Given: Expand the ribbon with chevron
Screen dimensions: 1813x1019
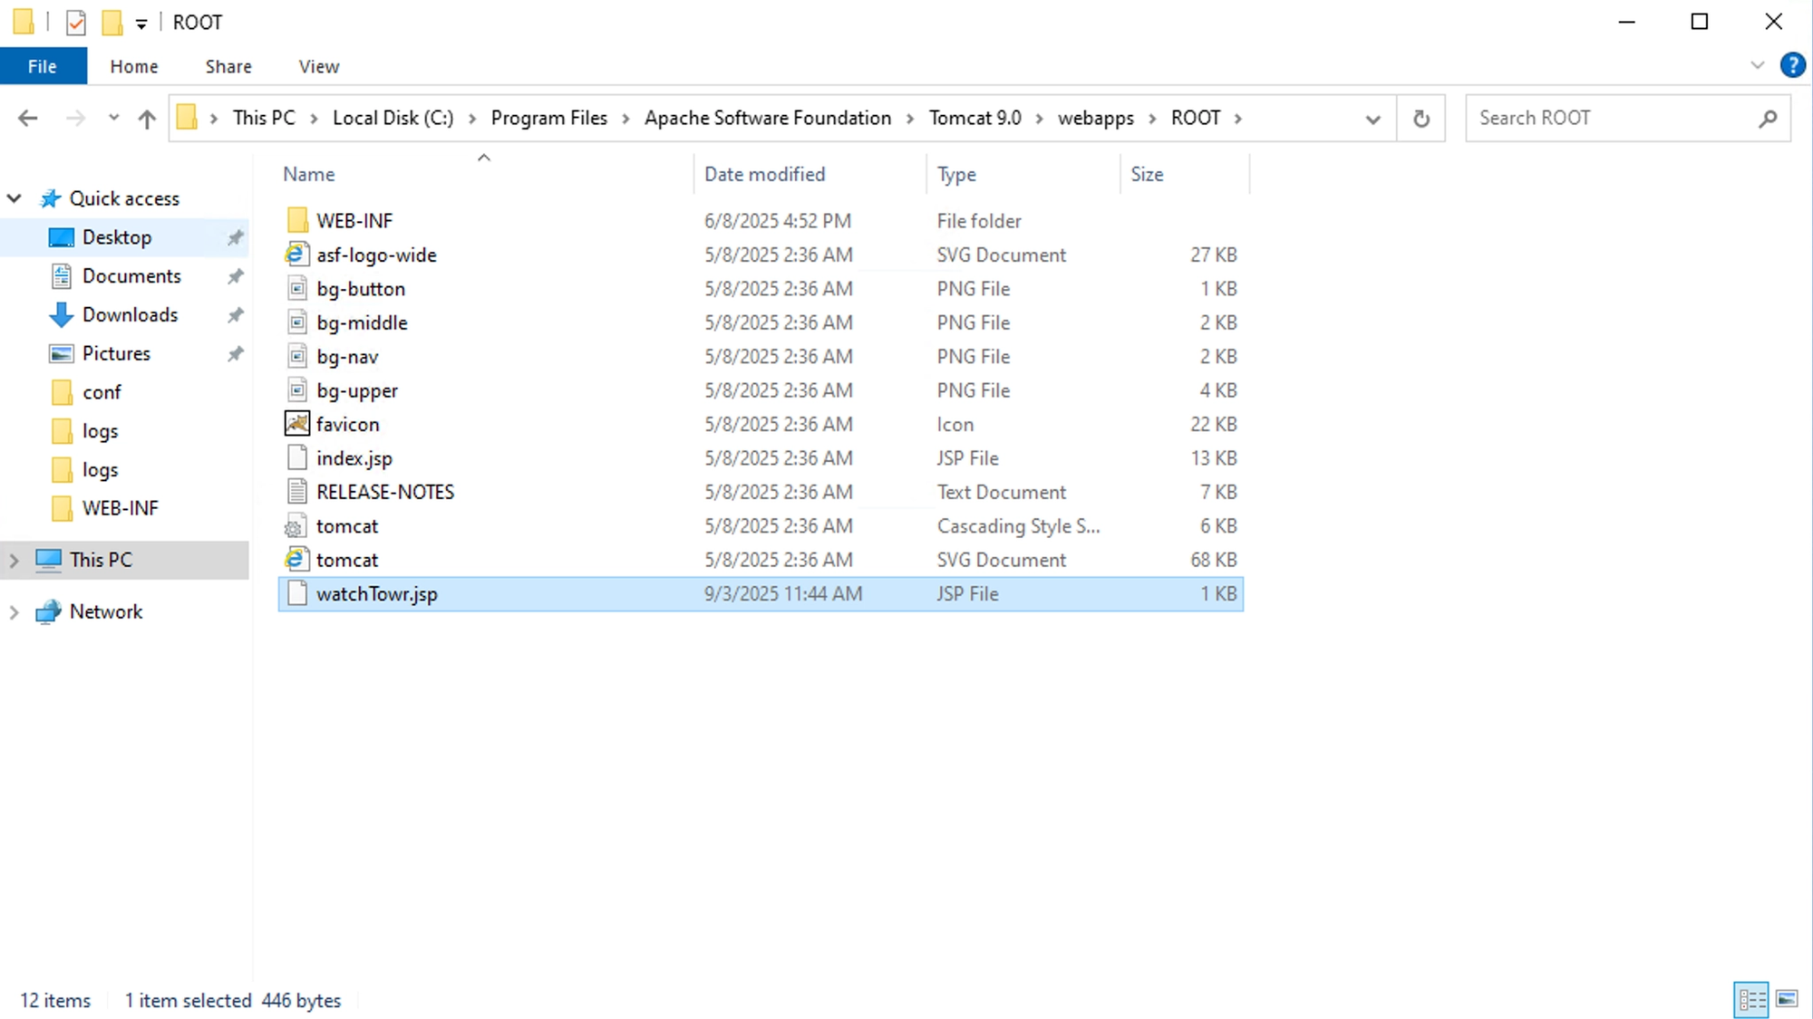Looking at the screenshot, I should (x=1757, y=65).
